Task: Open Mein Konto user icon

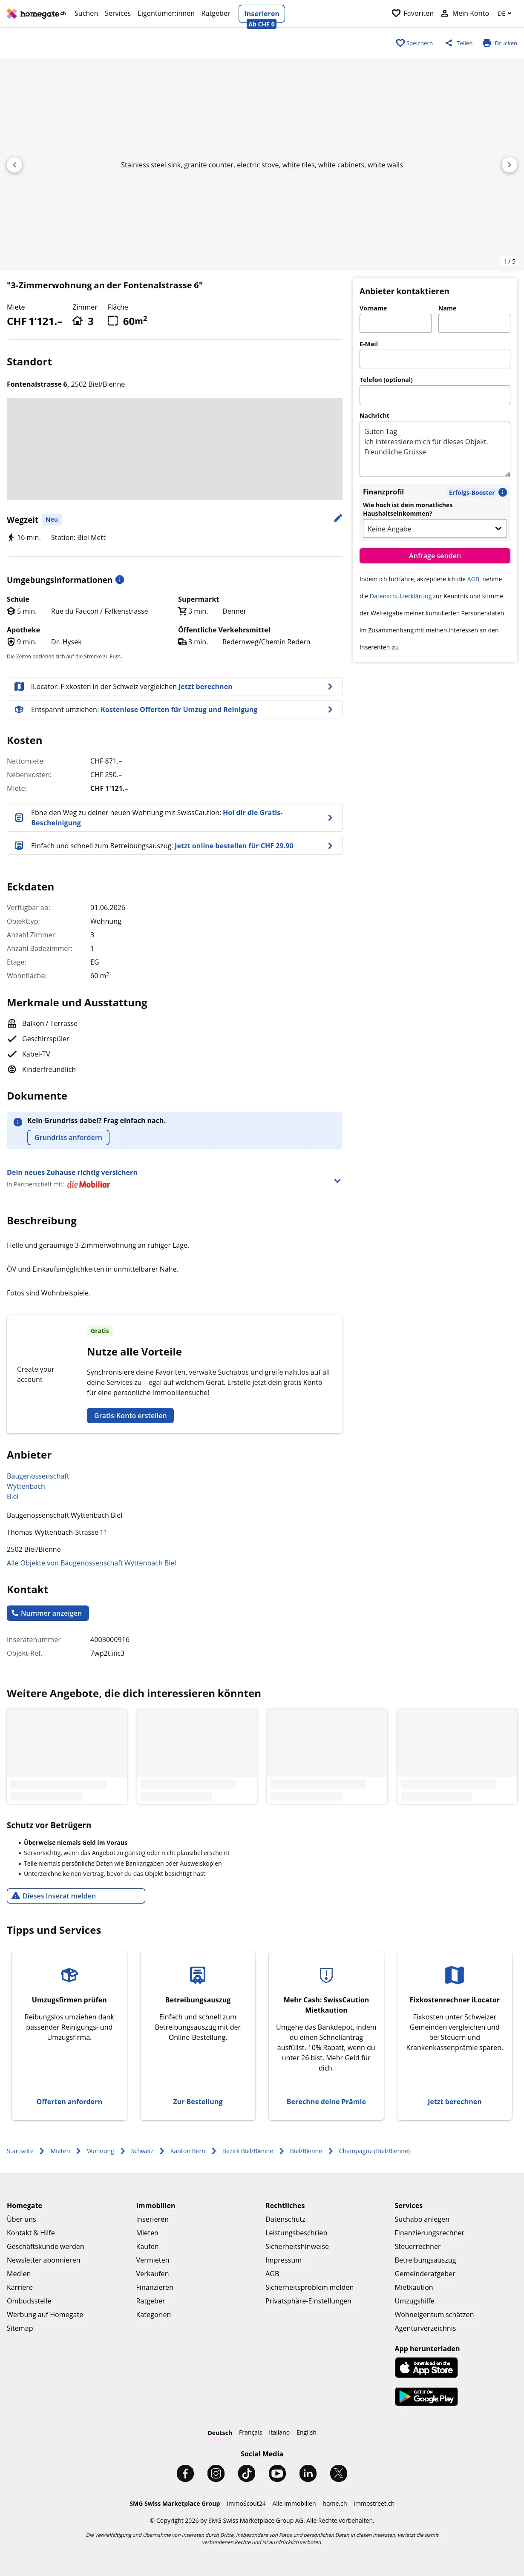Action: click(445, 14)
